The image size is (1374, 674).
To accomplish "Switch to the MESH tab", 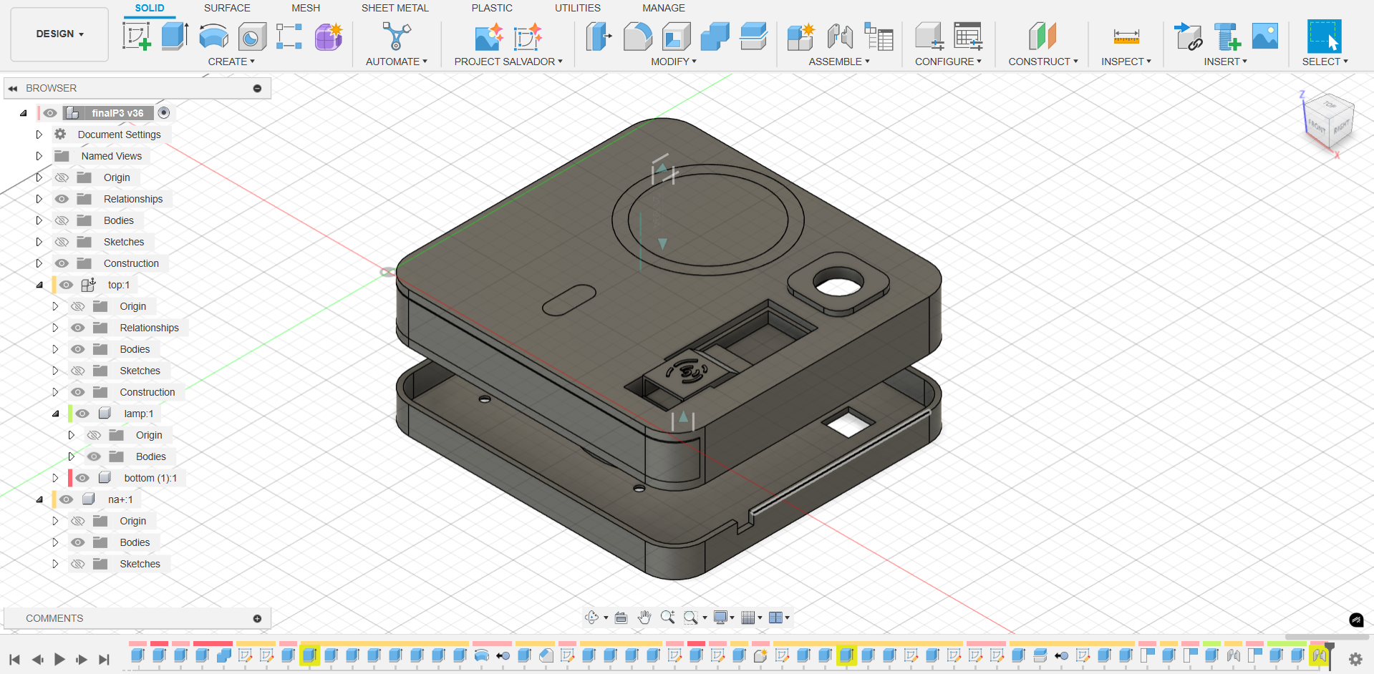I will click(x=306, y=8).
